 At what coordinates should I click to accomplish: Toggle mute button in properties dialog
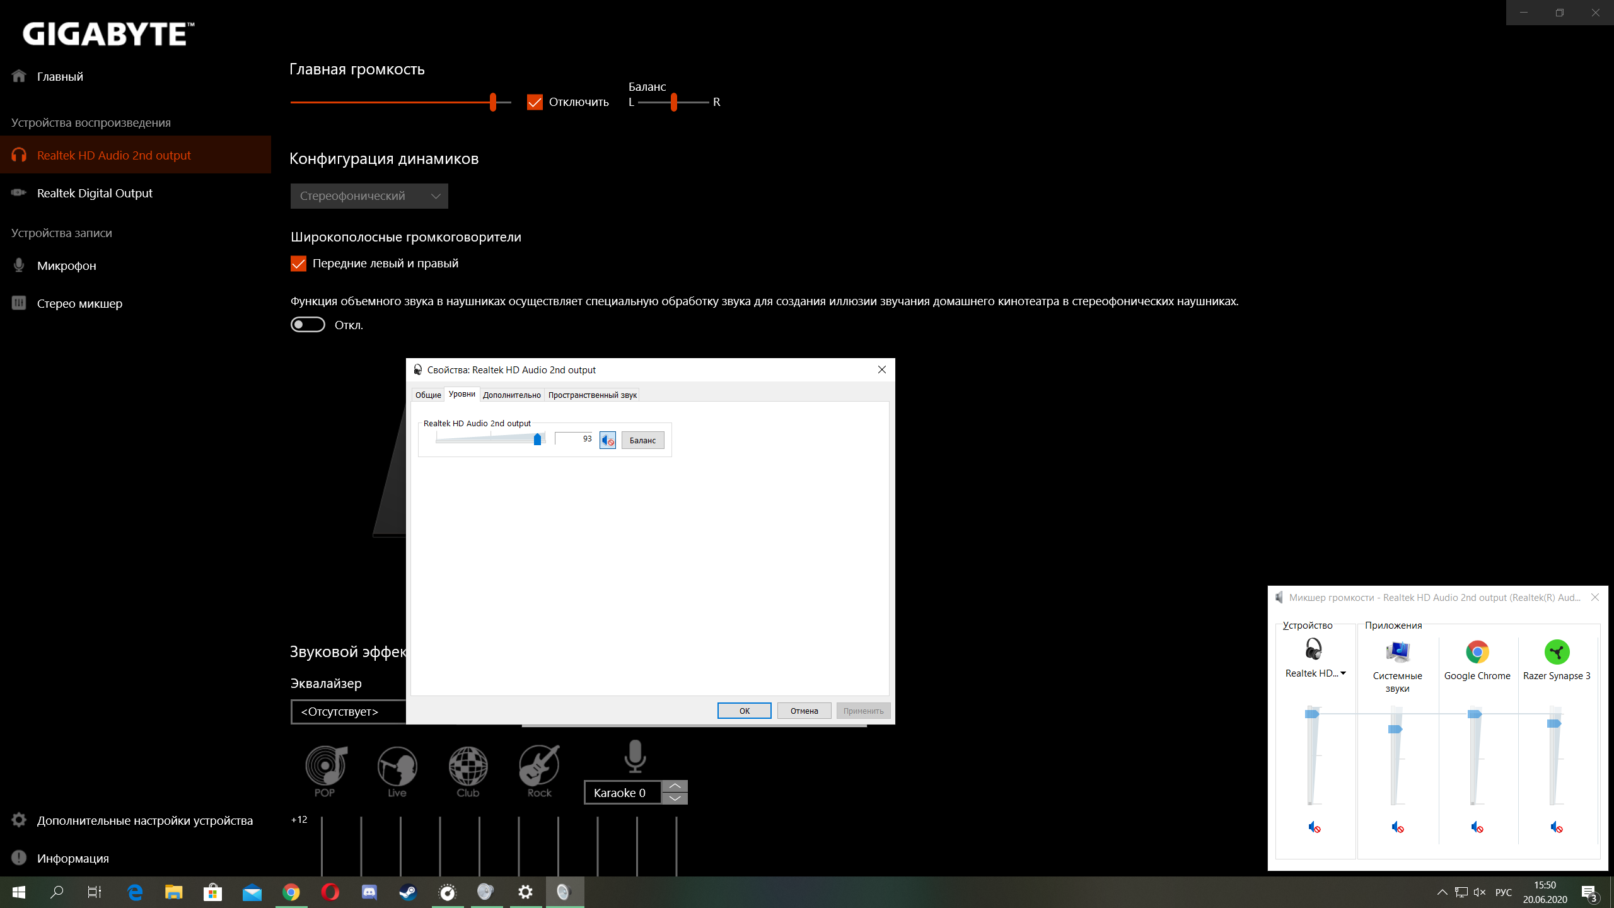pos(608,440)
